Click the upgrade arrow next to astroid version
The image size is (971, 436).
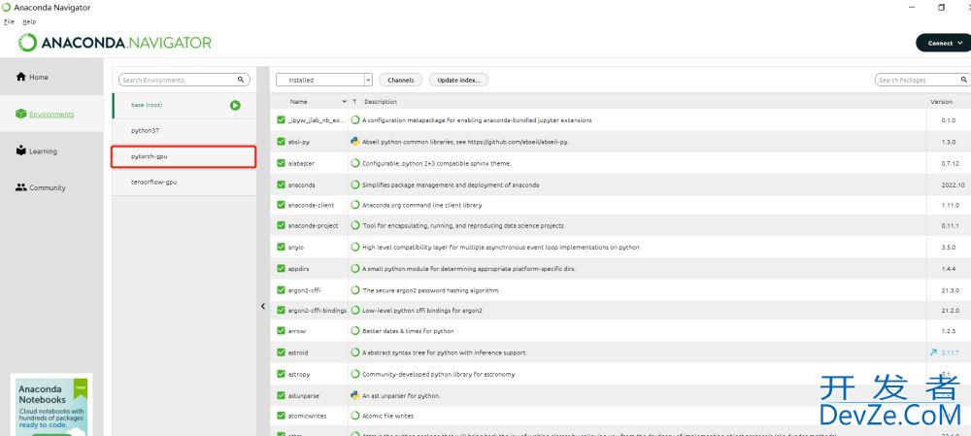(932, 352)
